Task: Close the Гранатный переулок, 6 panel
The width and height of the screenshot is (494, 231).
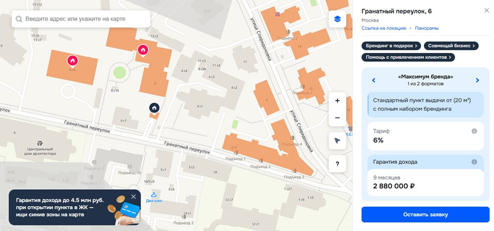Action: pos(486,11)
